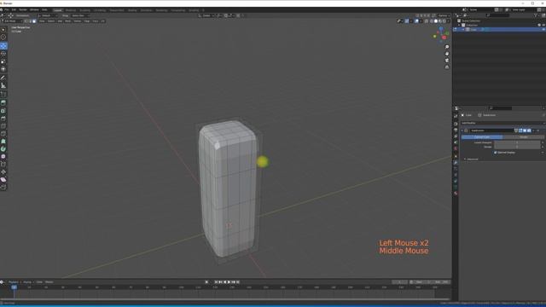Choose Simple subdivision type
This screenshot has height=307, width=546.
(x=523, y=137)
